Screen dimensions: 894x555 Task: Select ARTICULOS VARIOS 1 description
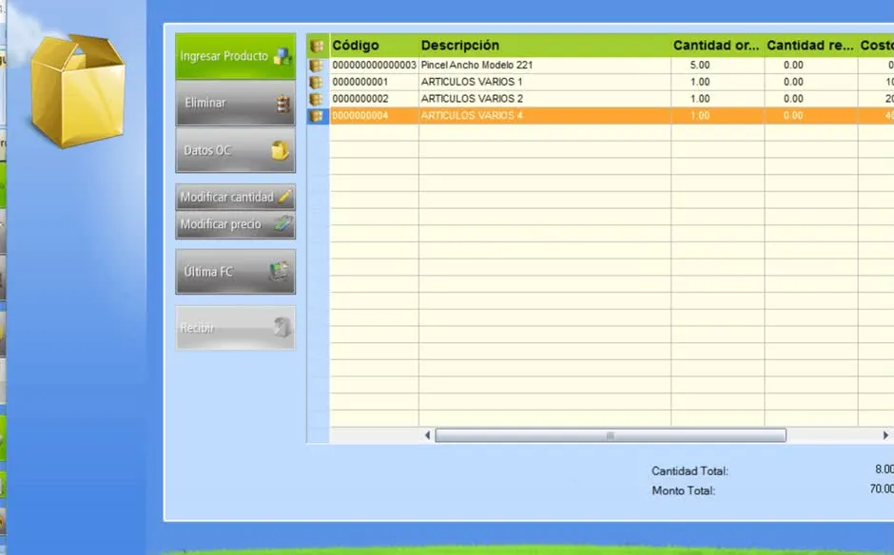click(472, 82)
